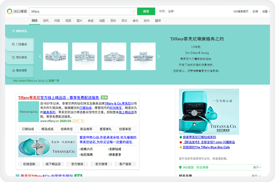Switch to the 百科 tab
This screenshot has width=275, height=182.
(x=113, y=21)
